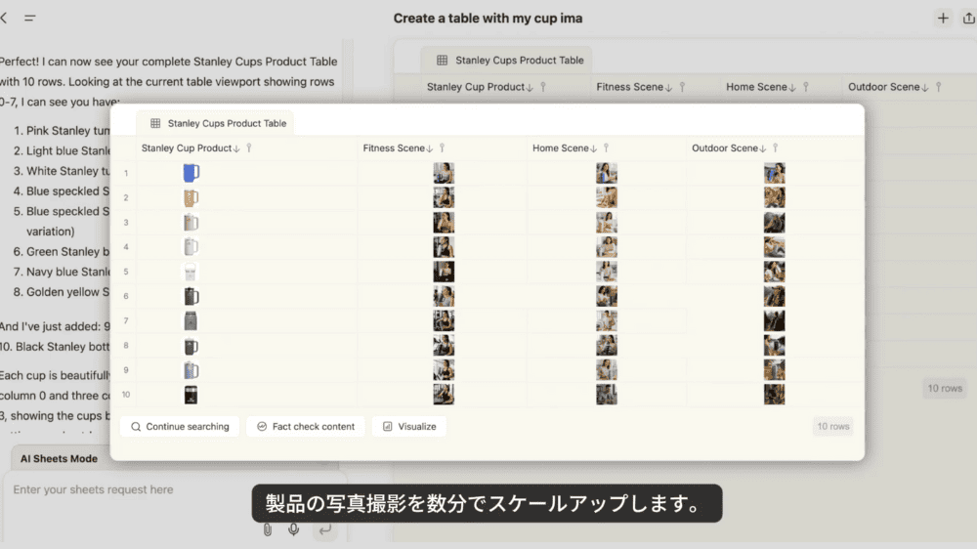Pin background Fitness Scene column
The image size is (977, 549).
pos(682,87)
